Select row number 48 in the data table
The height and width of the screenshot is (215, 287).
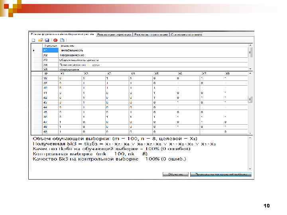[x=140, y=127]
